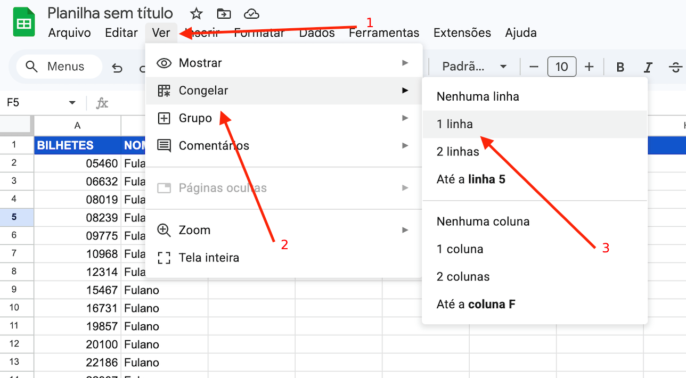686x378 pixels.
Task: Click the undo arrow icon
Action: (x=117, y=68)
